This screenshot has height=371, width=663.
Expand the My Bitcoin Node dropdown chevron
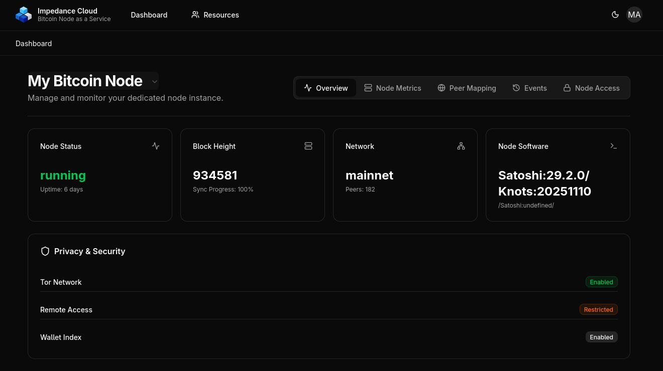(x=154, y=81)
